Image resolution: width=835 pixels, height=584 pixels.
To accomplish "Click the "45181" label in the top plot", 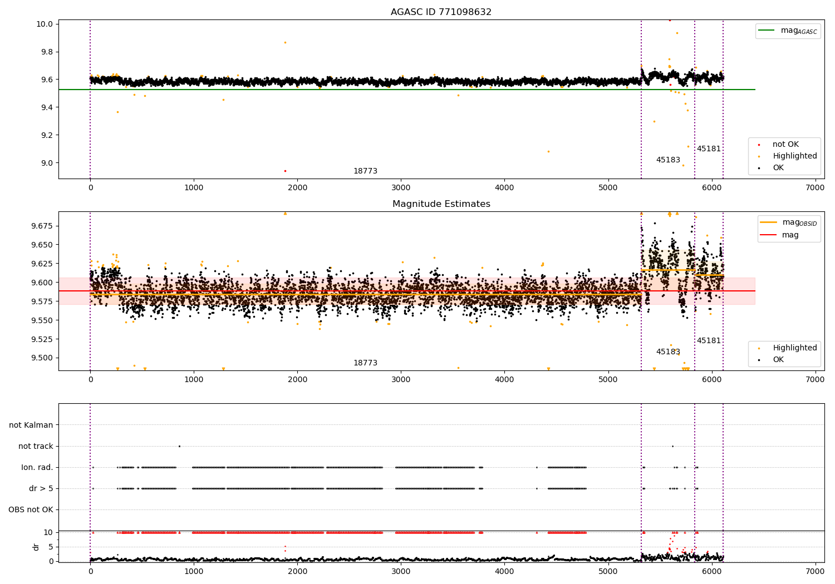I will (709, 149).
